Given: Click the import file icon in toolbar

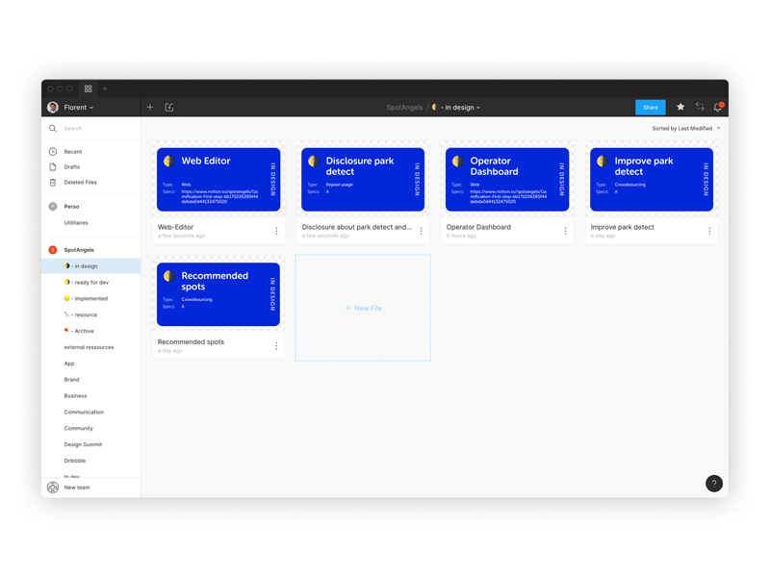Looking at the screenshot, I should click(x=169, y=108).
